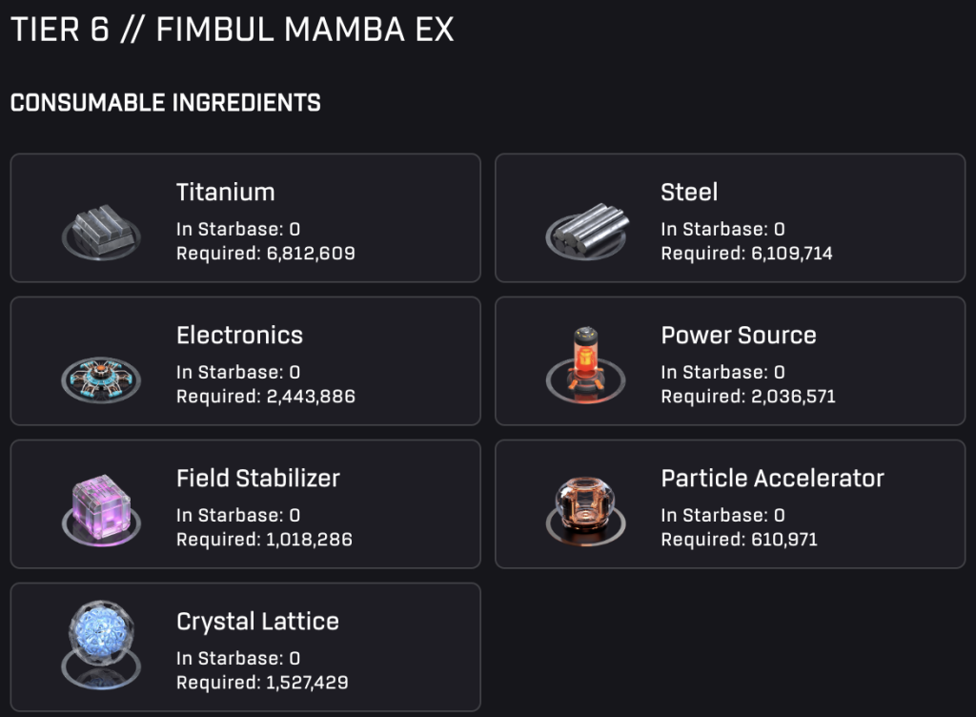
Task: Click the CONSUMABLE INGREDIENTS heading
Action: (x=164, y=102)
